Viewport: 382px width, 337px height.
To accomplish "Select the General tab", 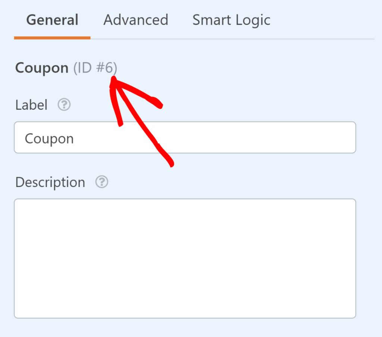I will point(52,20).
